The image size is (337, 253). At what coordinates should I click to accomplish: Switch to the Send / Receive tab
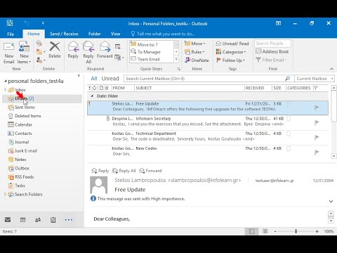pyautogui.click(x=64, y=34)
